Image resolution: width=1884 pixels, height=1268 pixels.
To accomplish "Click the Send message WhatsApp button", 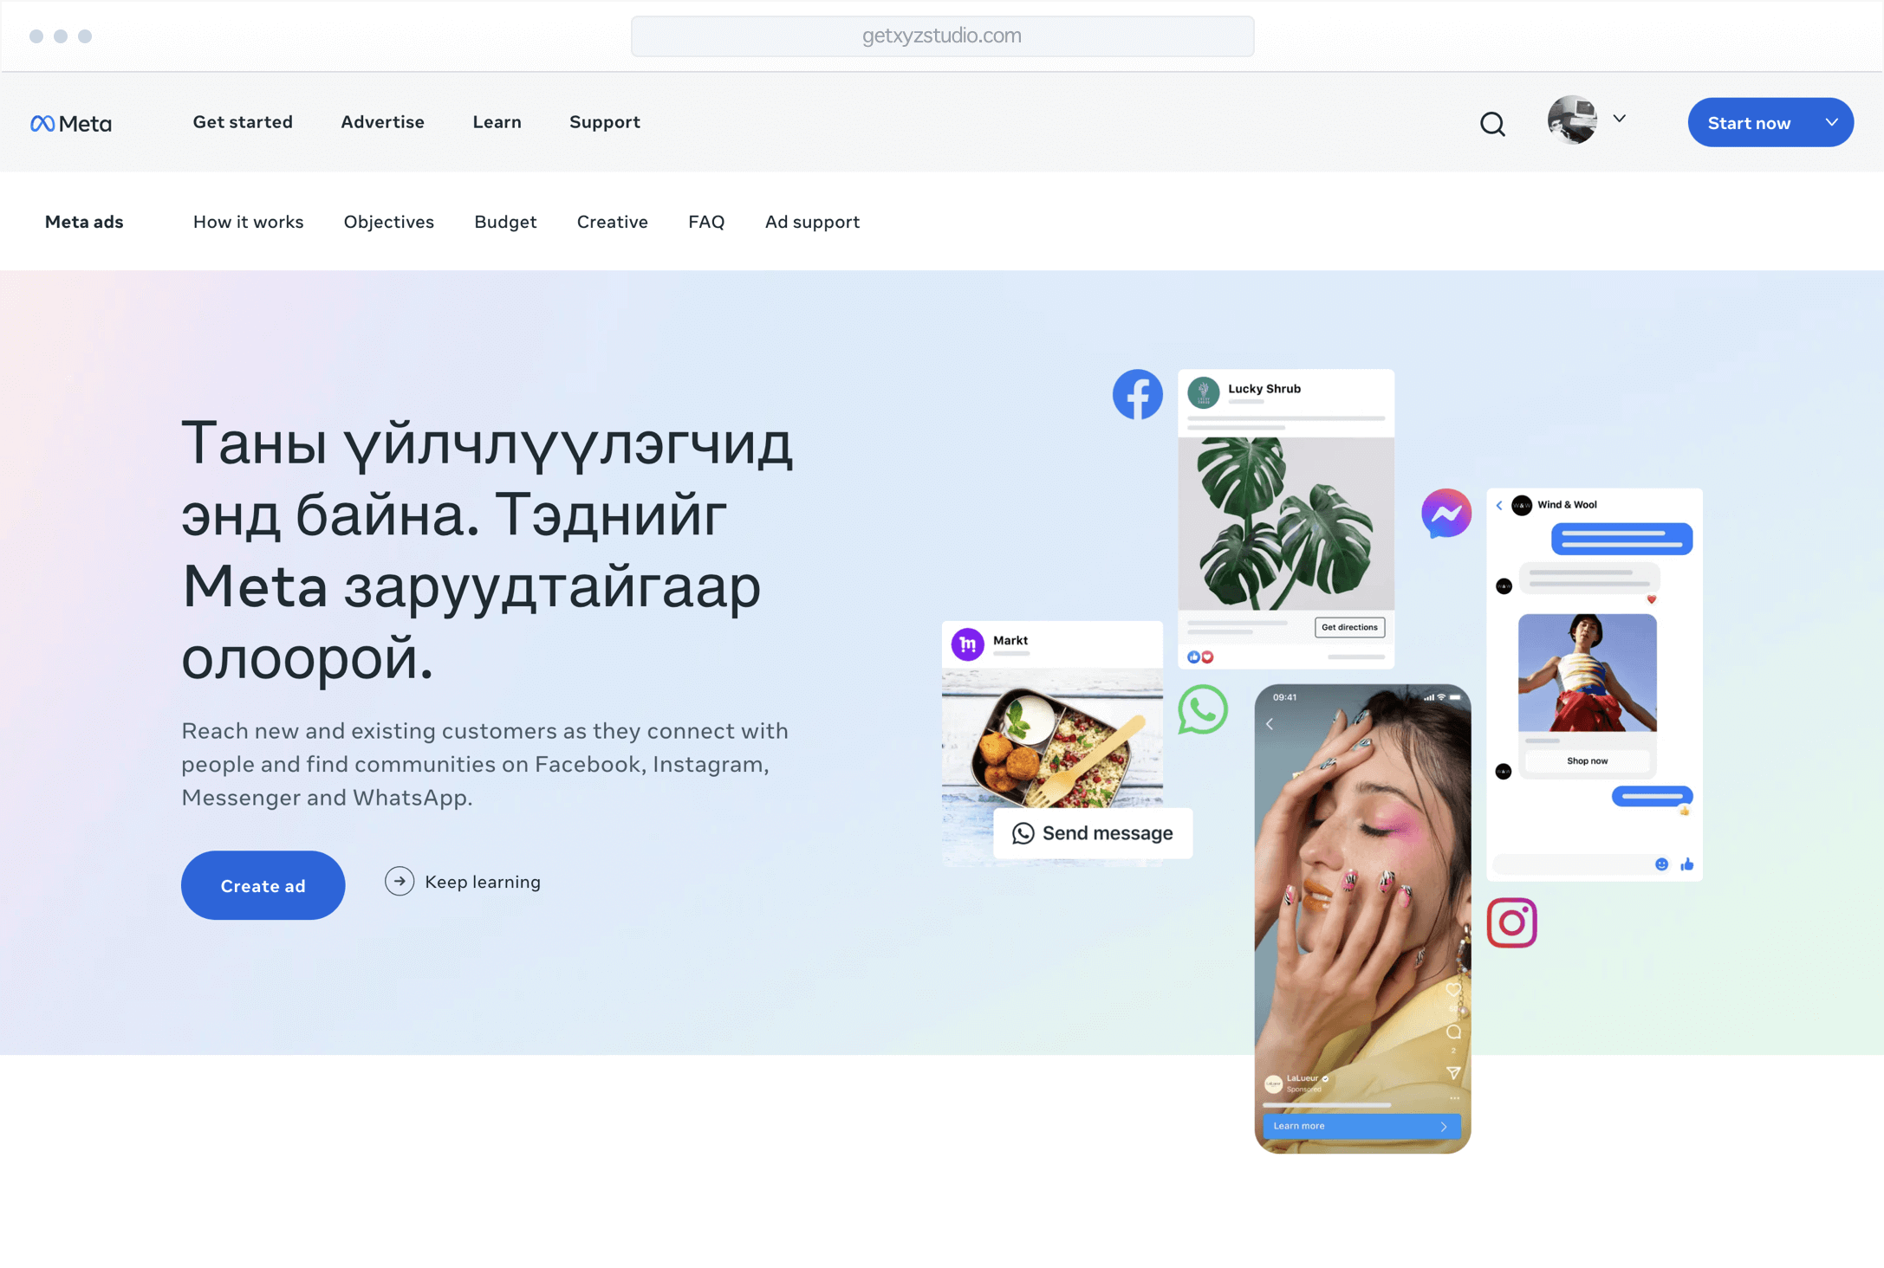I will pyautogui.click(x=1092, y=833).
